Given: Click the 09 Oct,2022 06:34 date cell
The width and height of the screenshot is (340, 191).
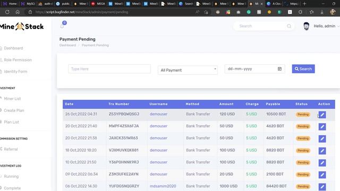Looking at the screenshot, I should [x=81, y=174].
